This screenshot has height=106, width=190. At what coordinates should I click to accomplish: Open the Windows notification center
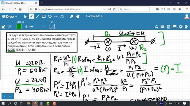[185, 103]
